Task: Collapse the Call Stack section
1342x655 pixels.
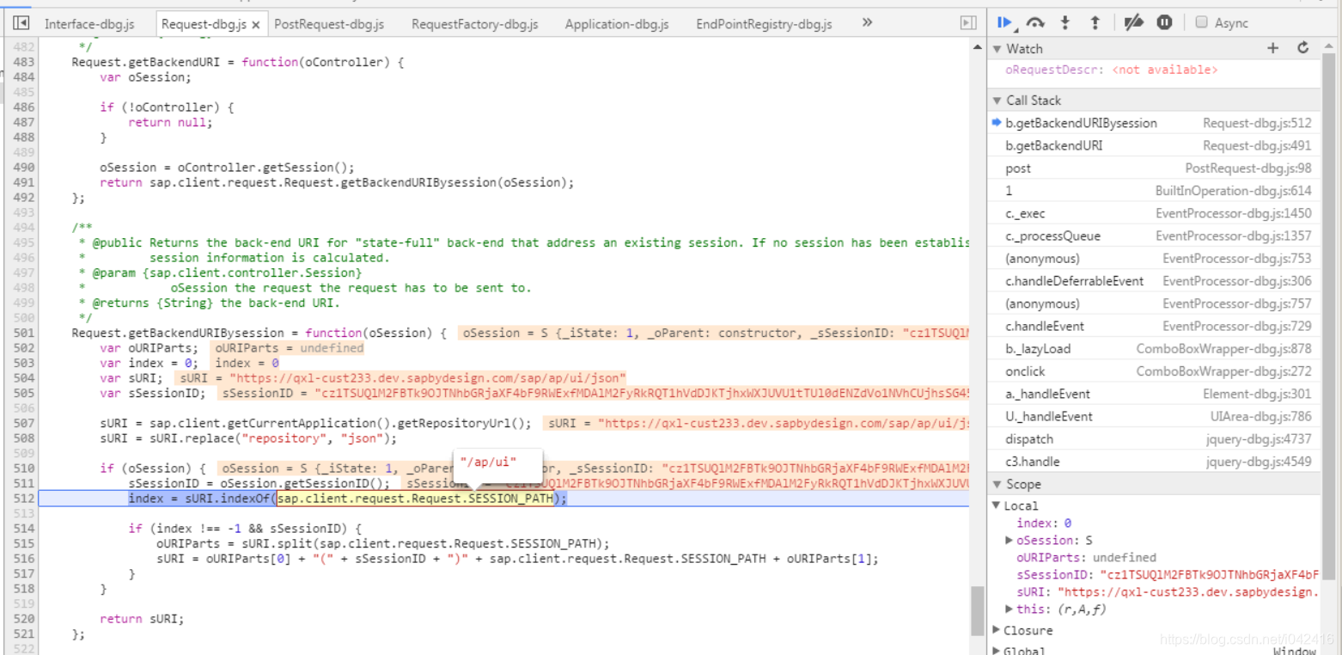Action: click(997, 101)
